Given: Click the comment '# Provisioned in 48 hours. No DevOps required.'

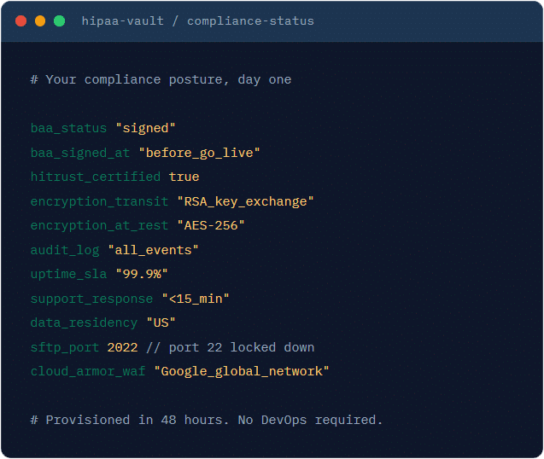Looking at the screenshot, I should coord(207,420).
